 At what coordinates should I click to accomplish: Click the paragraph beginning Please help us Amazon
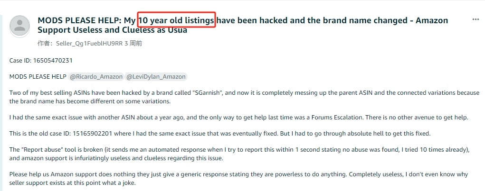pos(238,178)
